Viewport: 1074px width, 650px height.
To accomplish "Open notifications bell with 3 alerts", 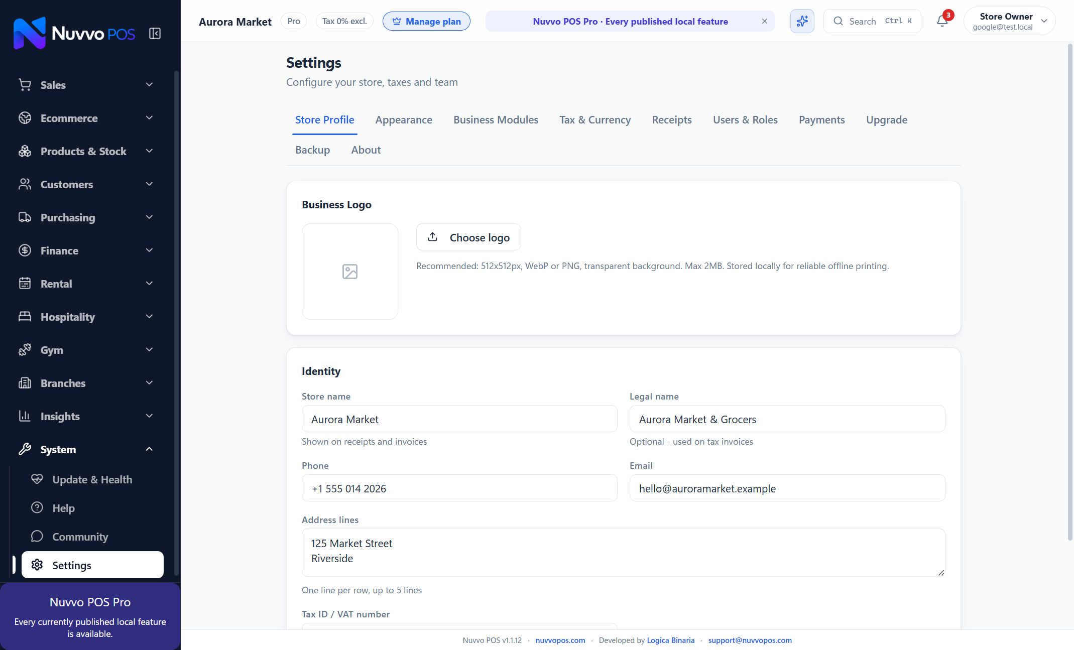I will click(942, 21).
